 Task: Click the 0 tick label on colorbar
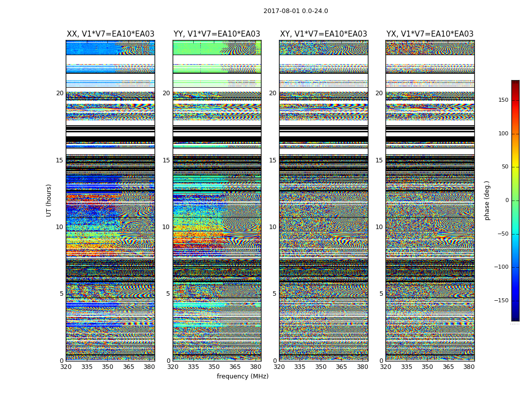point(507,200)
